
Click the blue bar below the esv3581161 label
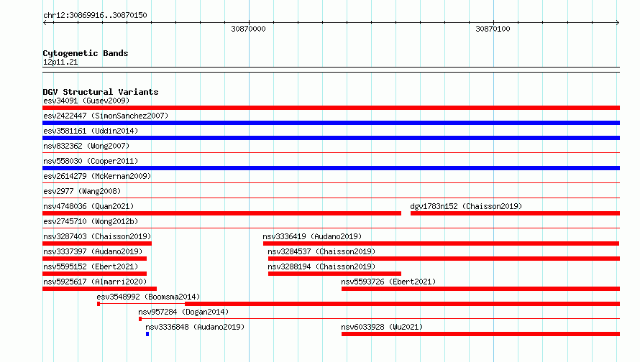[331, 138]
